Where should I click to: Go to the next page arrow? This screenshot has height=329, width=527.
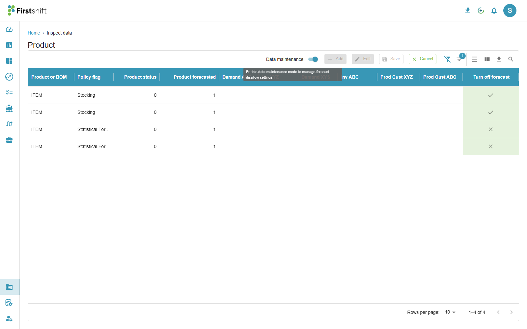[512, 312]
